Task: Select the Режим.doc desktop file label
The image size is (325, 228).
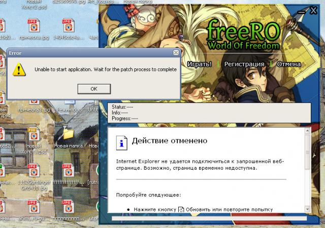Action: [x=69, y=110]
